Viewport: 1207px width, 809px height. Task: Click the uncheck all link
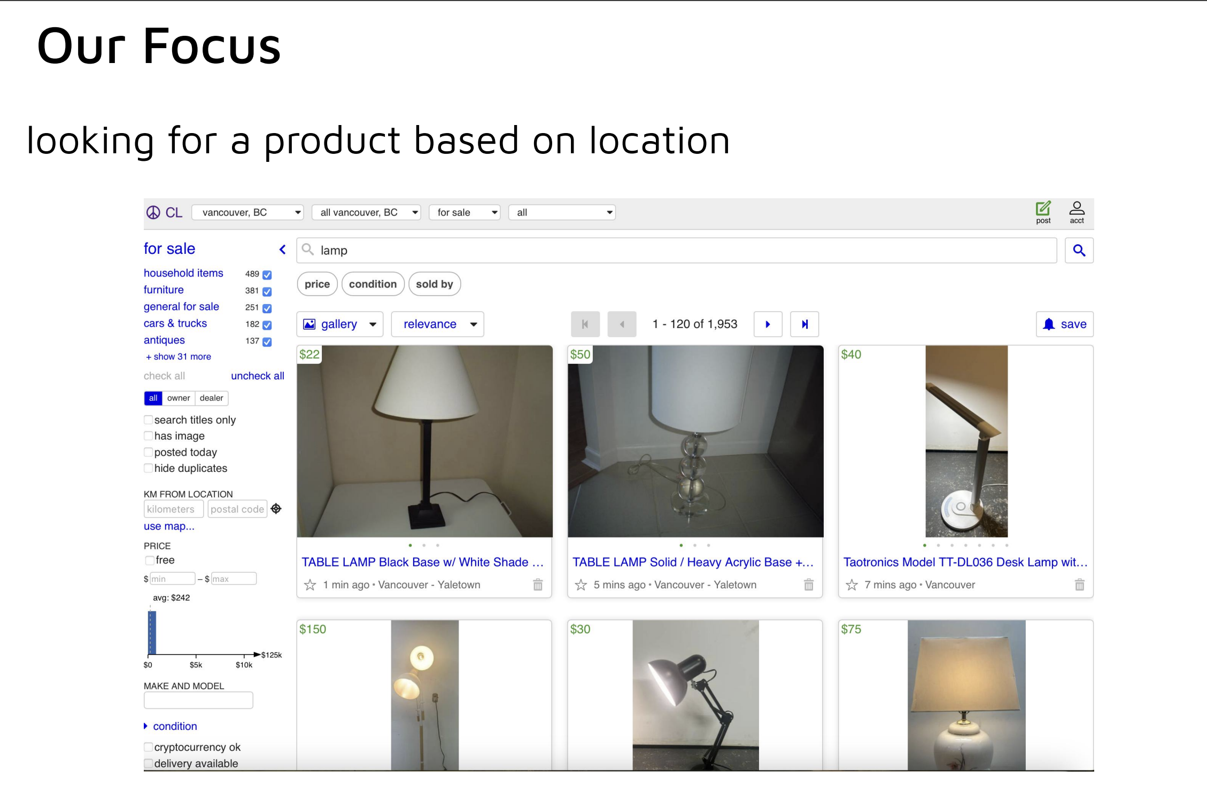[257, 376]
